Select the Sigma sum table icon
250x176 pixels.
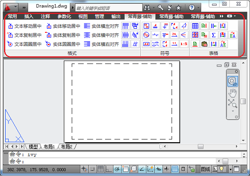click(213, 35)
